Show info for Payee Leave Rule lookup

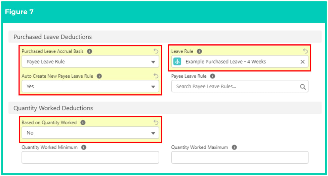[212, 76]
